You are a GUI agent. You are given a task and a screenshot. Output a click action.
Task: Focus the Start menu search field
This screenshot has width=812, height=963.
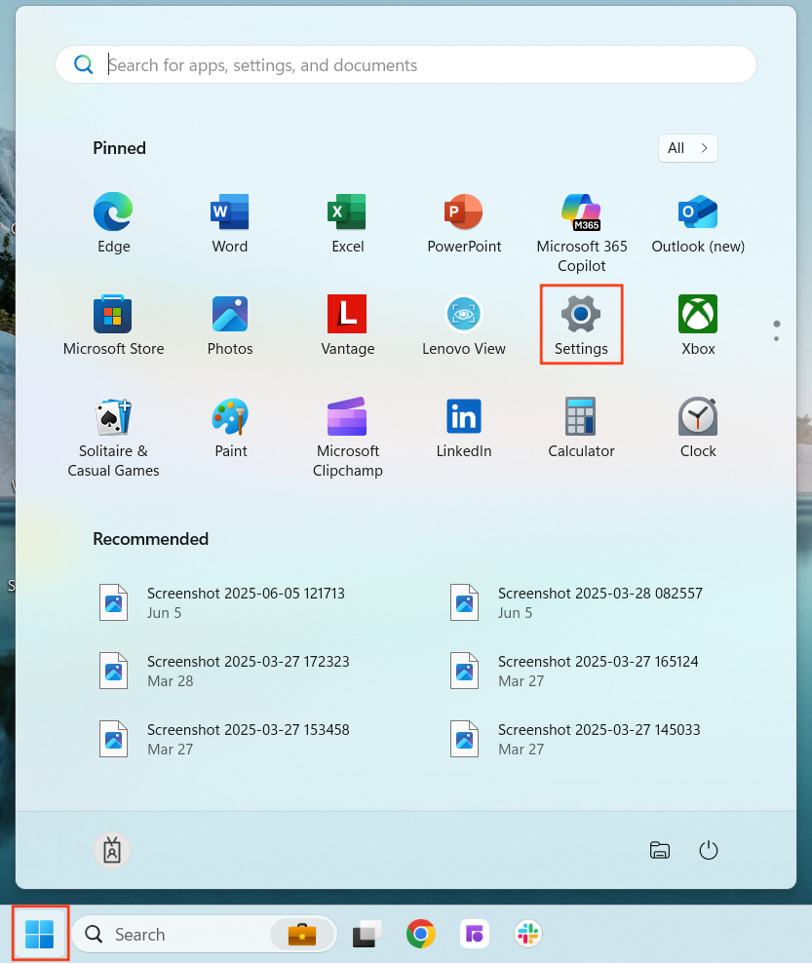tap(406, 64)
